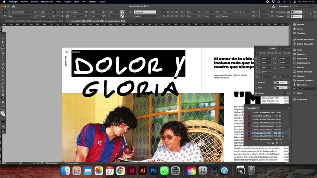Open the Español language dropdown
The height and width of the screenshot is (178, 317).
click(157, 16)
